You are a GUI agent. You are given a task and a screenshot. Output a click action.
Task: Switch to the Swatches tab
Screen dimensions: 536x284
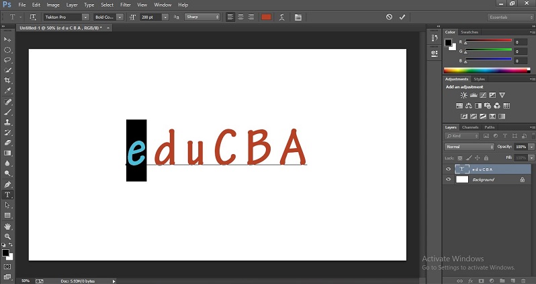click(470, 32)
